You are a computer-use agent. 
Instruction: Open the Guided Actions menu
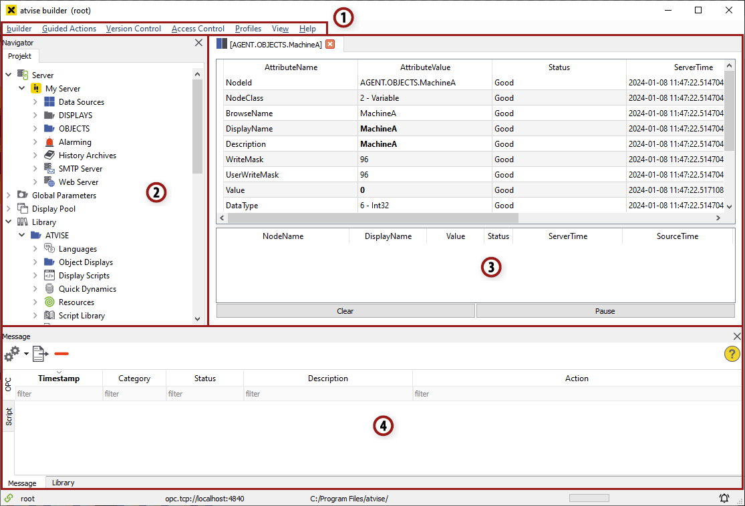click(x=69, y=29)
